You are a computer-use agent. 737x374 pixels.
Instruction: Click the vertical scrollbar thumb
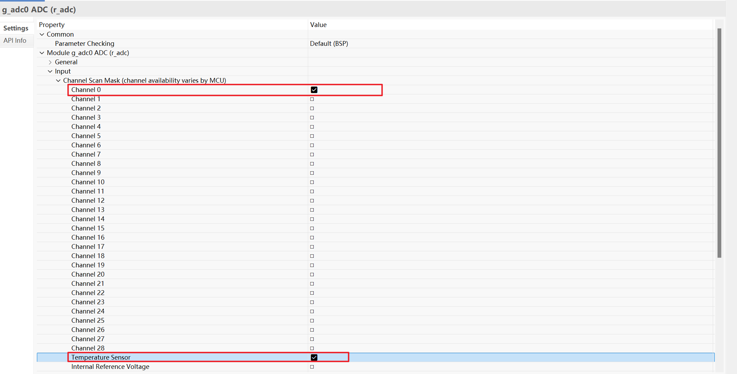[x=719, y=143]
